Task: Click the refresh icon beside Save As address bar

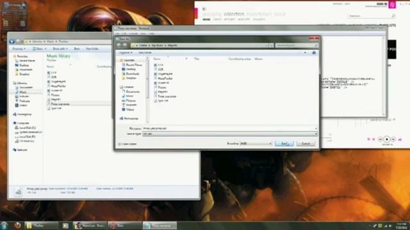Action: (x=271, y=45)
